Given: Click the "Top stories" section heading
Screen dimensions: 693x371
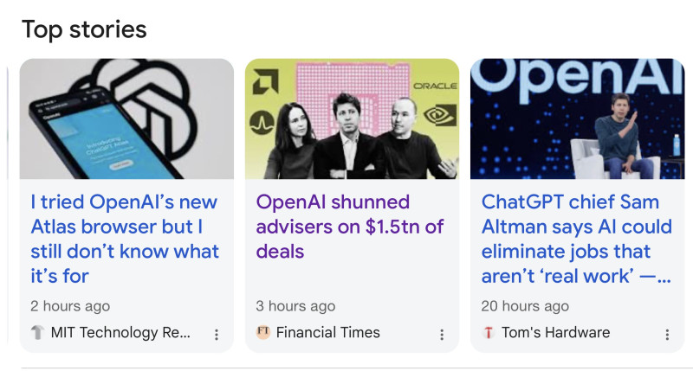Looking at the screenshot, I should [x=84, y=29].
